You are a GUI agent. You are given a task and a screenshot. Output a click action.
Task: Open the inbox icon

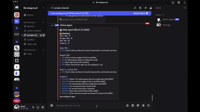[x=173, y=2]
